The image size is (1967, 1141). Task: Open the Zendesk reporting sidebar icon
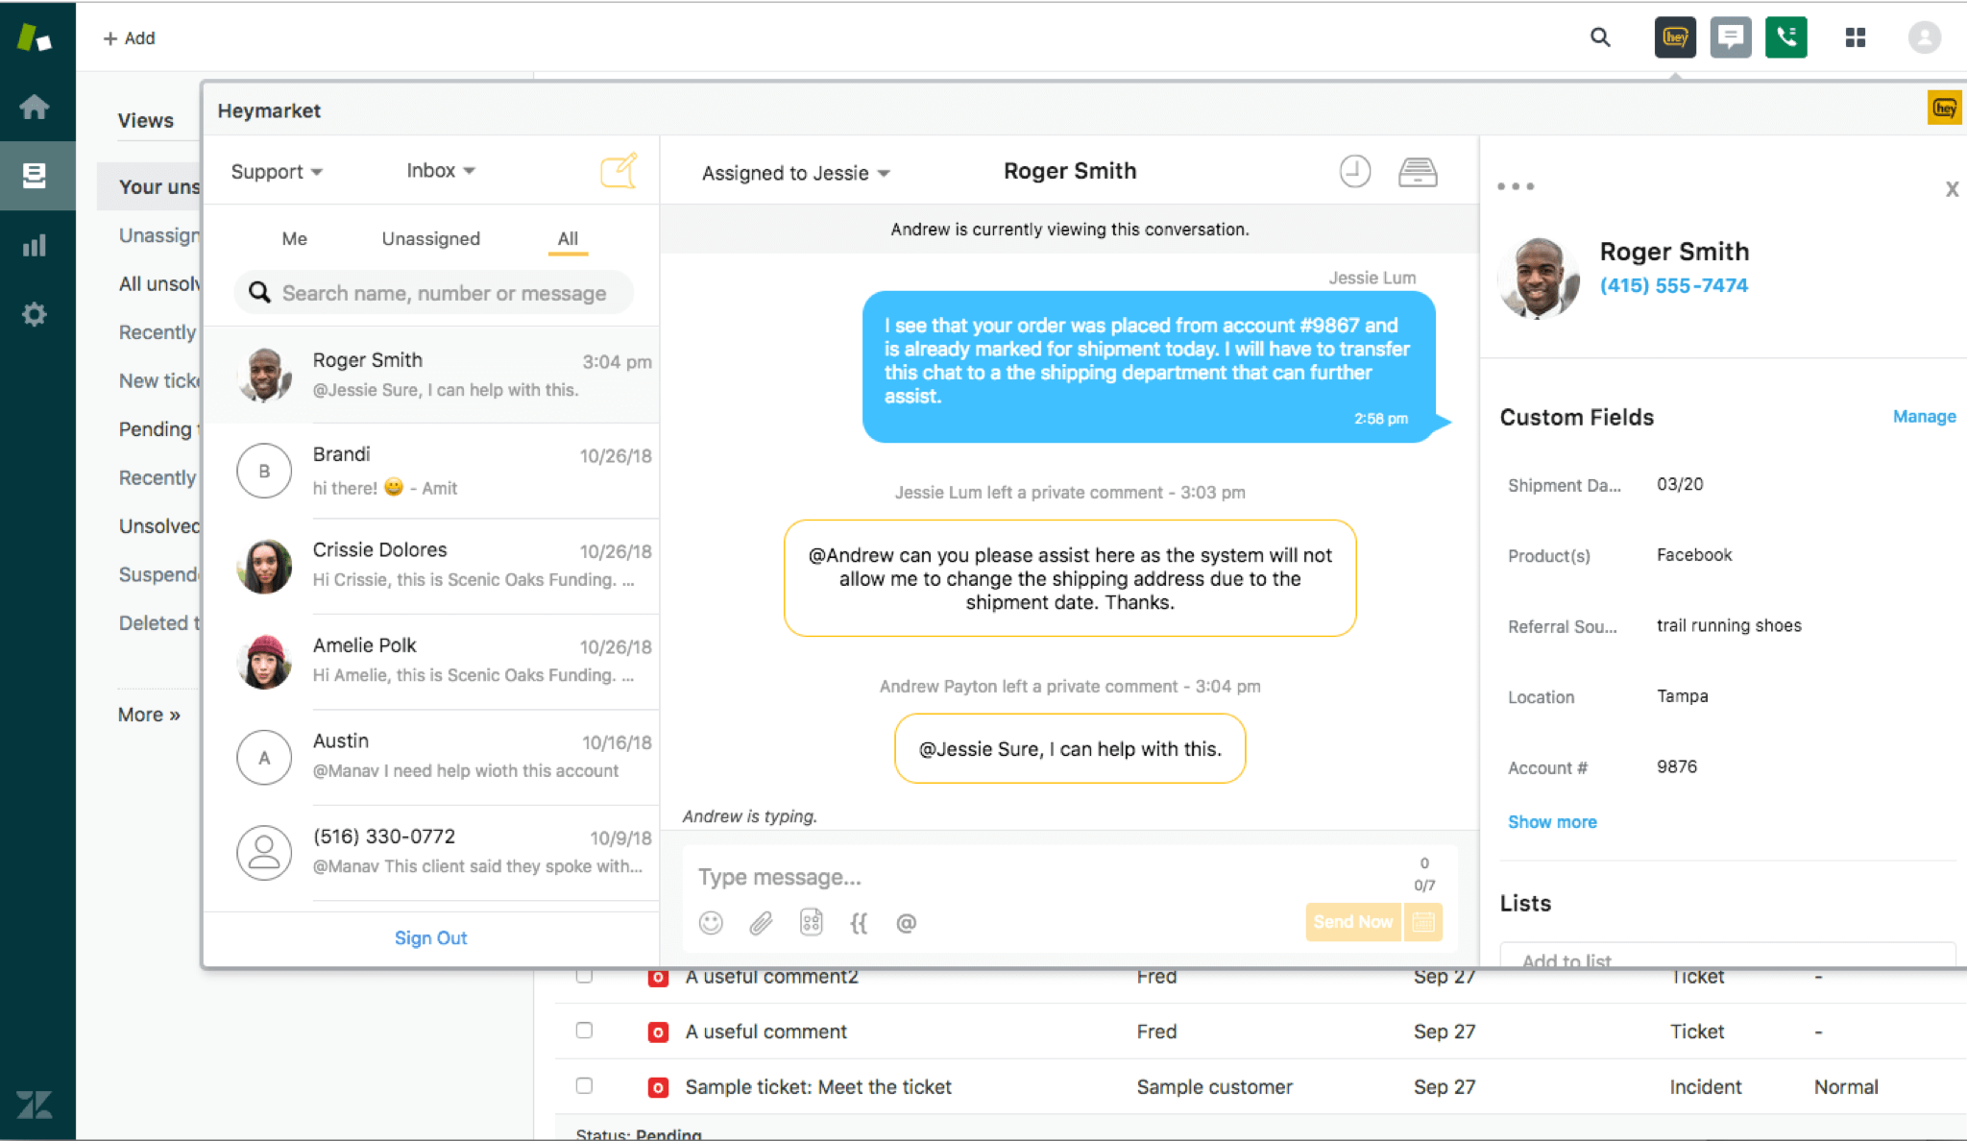coord(36,245)
